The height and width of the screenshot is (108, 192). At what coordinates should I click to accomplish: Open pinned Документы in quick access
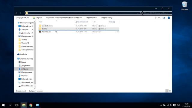(x=25, y=33)
